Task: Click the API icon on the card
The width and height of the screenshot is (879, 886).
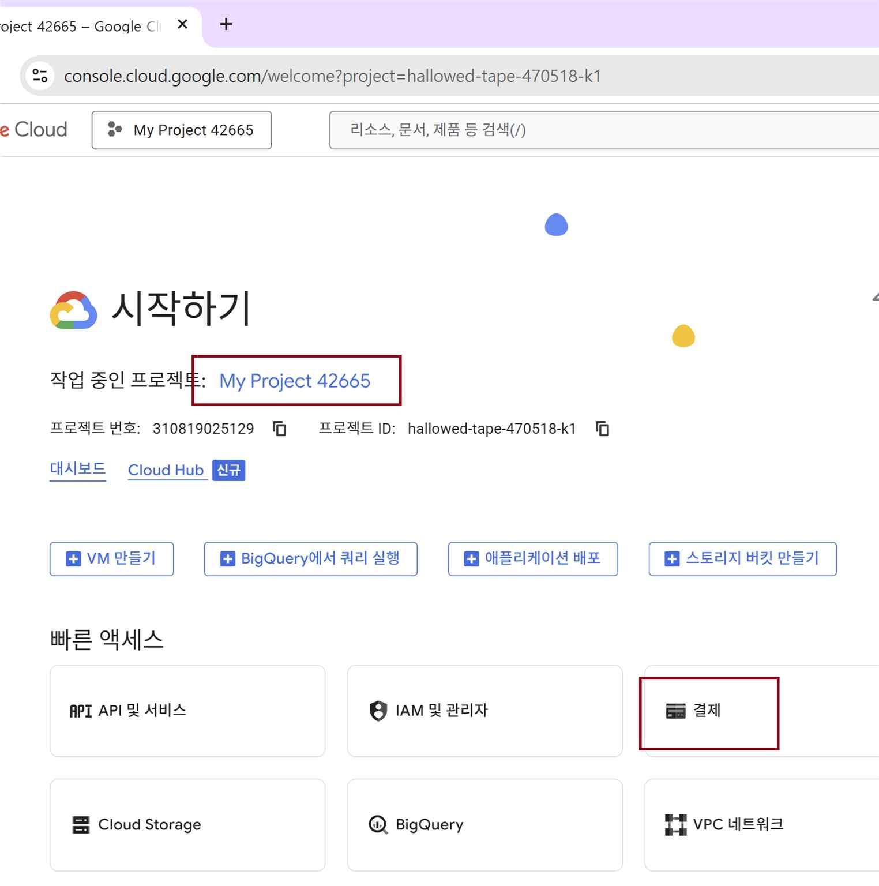Action: (x=81, y=711)
